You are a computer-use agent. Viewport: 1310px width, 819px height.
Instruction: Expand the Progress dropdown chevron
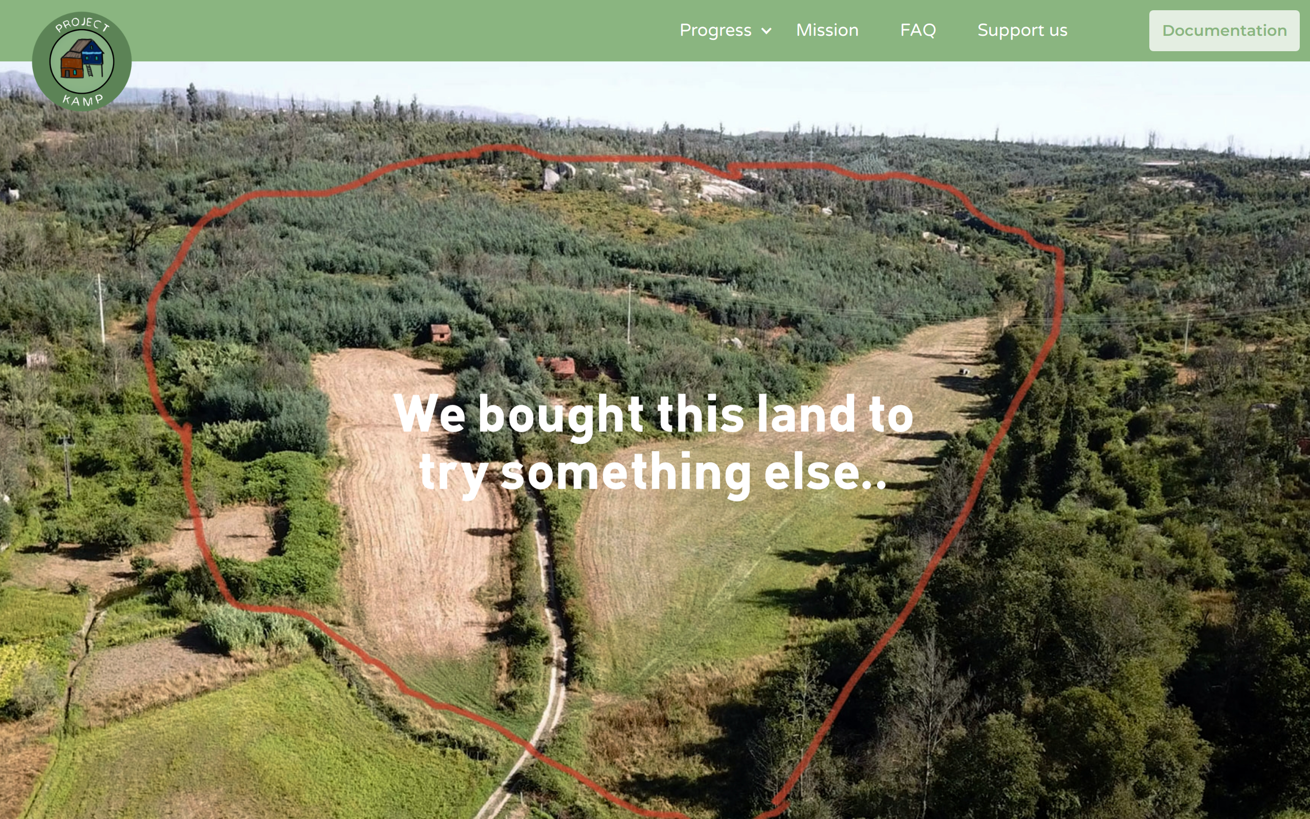click(767, 31)
